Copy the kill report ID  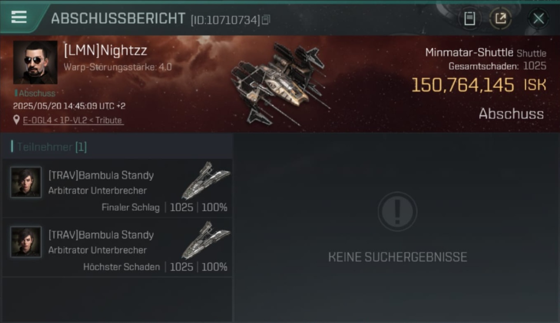[x=266, y=19]
